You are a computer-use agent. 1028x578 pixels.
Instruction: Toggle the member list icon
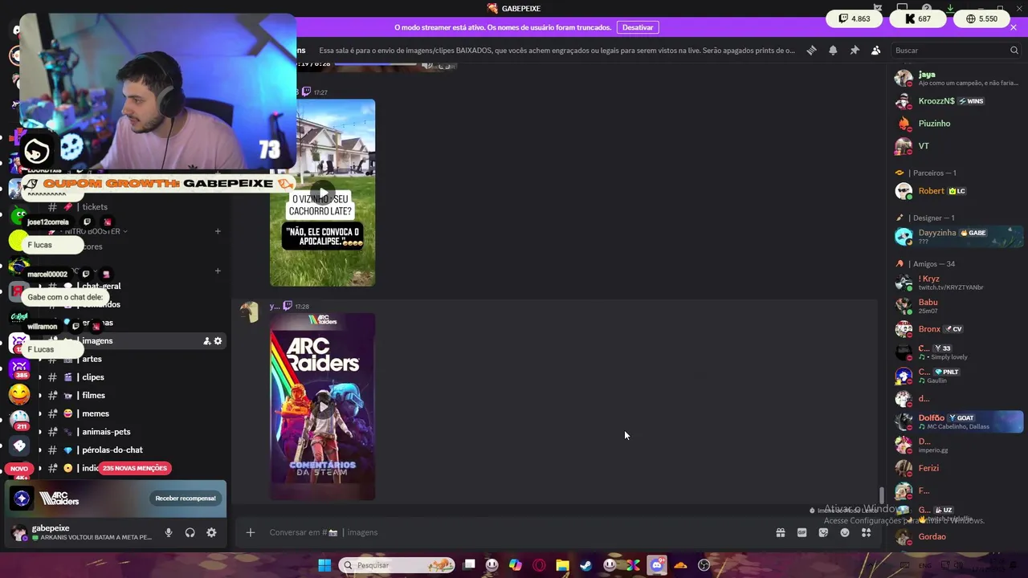875,50
